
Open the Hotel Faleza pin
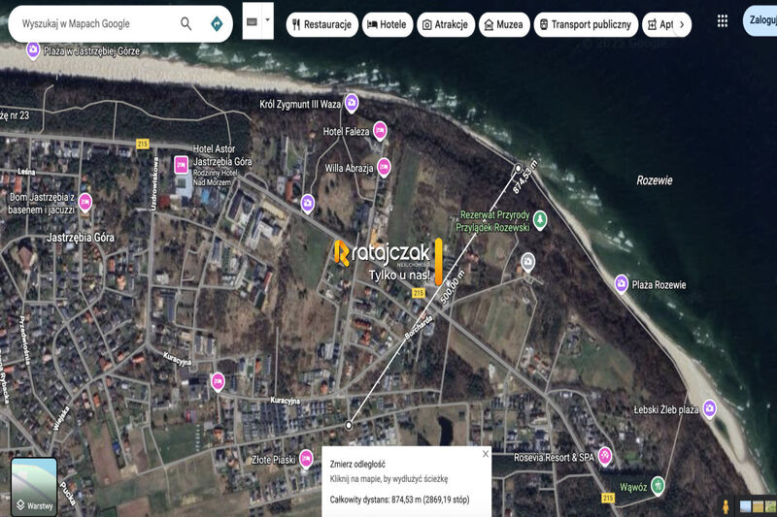(x=380, y=131)
